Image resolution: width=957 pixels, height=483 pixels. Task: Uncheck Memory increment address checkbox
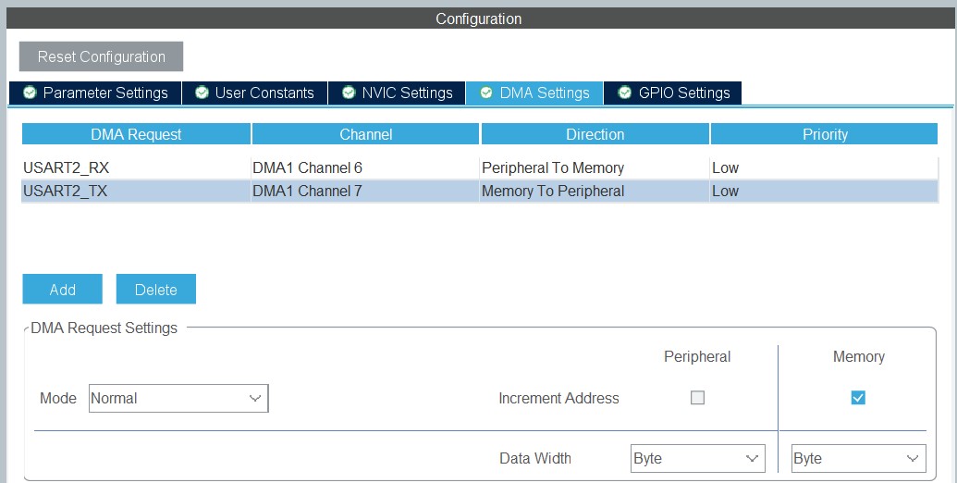click(858, 398)
